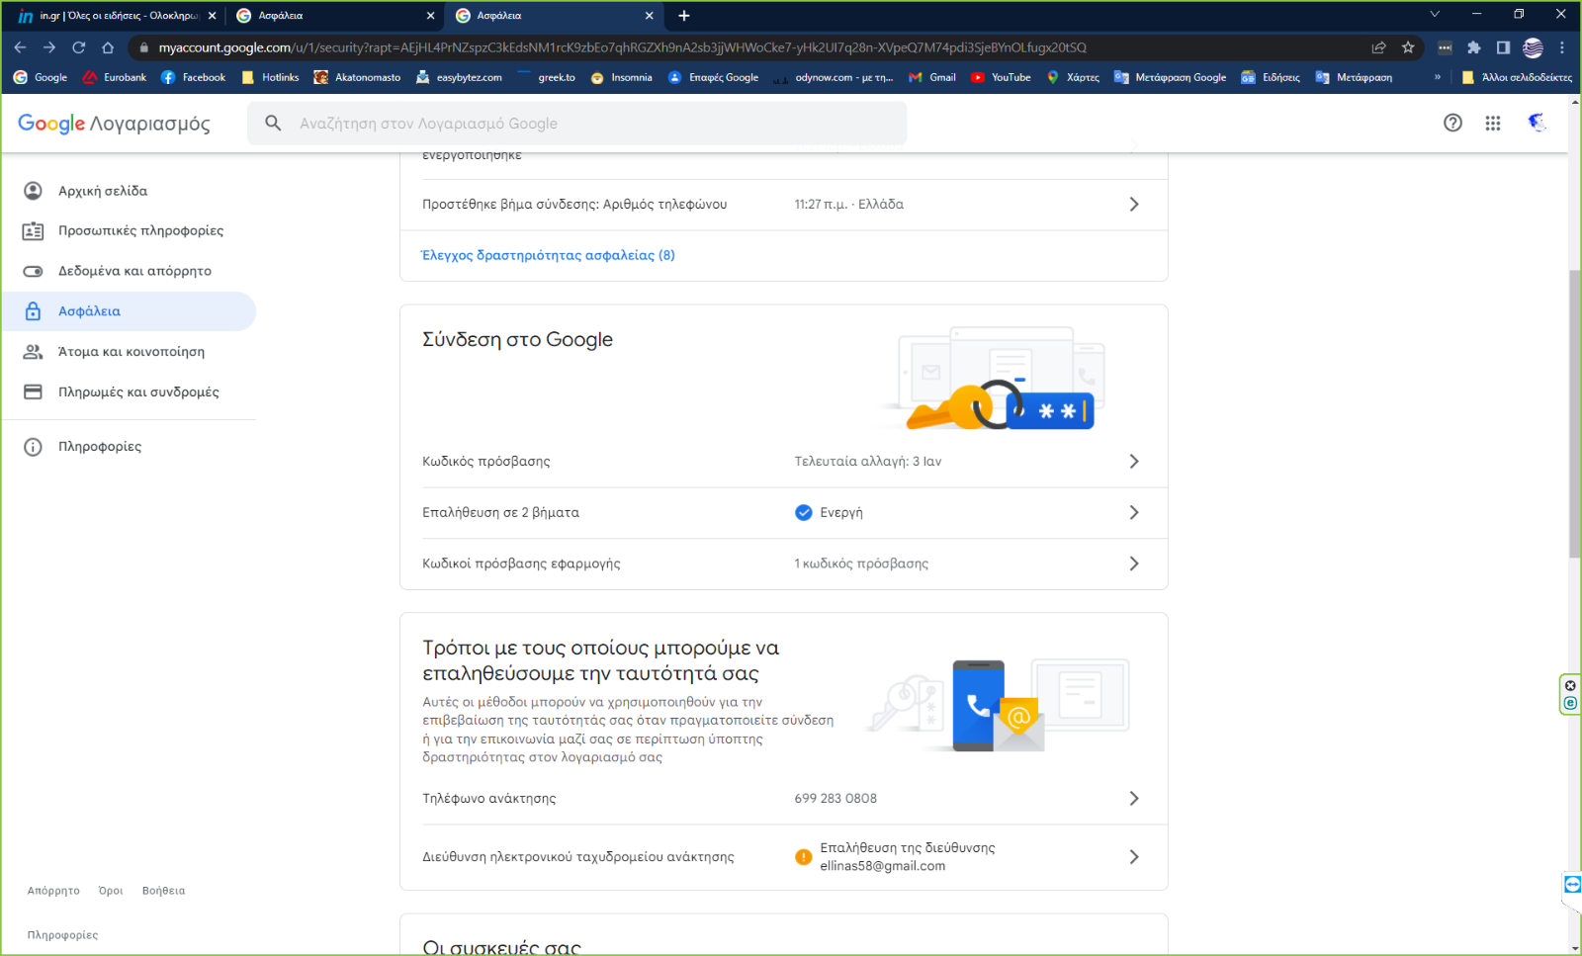The height and width of the screenshot is (956, 1582).
Task: Click the search magnifier icon
Action: pyautogui.click(x=274, y=123)
